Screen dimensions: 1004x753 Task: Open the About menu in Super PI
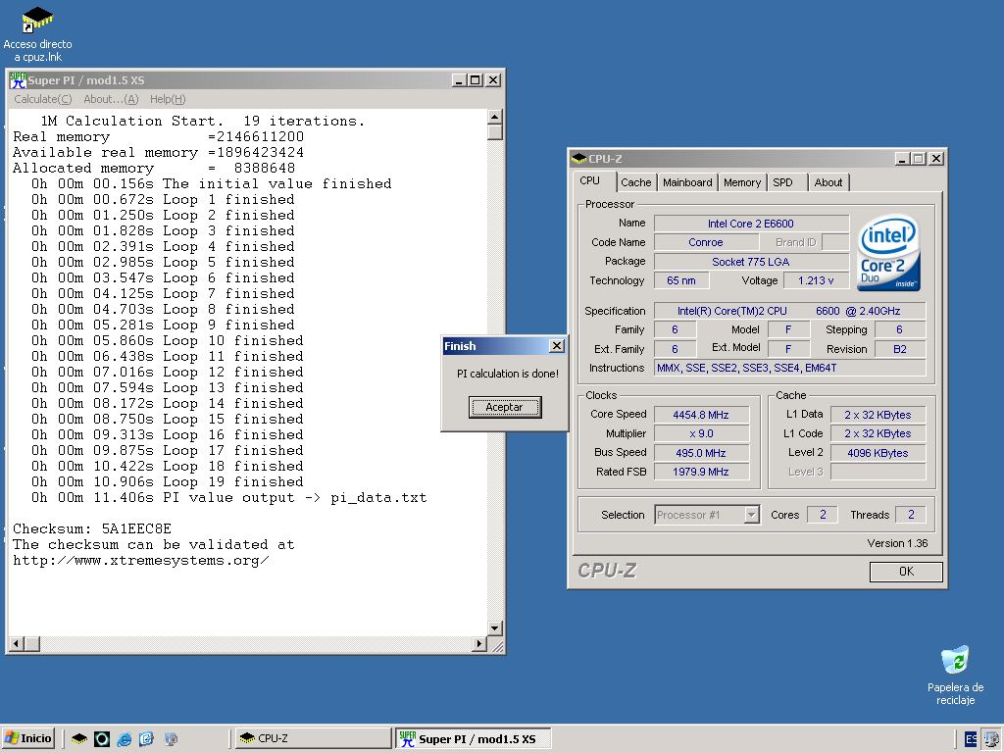click(x=111, y=99)
